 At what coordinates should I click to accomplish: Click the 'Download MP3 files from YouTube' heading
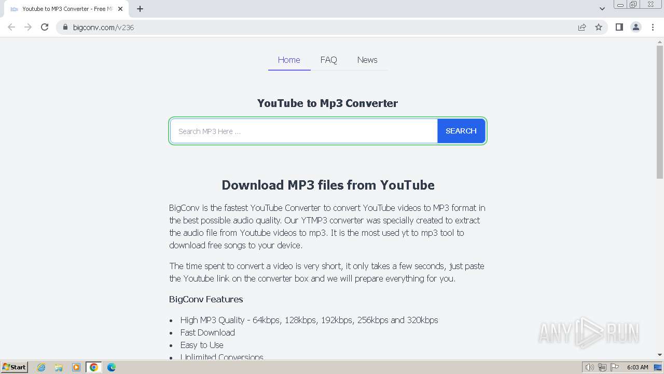[x=328, y=185]
